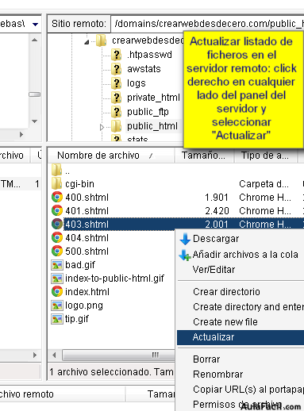Sort by the Tipo de archivo column header
Viewport: 304px width, 411px height.
tap(266, 156)
